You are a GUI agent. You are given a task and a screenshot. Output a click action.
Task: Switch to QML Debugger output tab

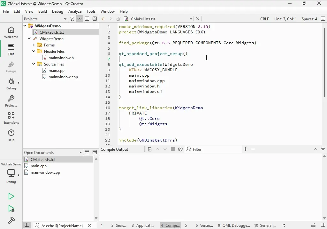[x=234, y=225]
